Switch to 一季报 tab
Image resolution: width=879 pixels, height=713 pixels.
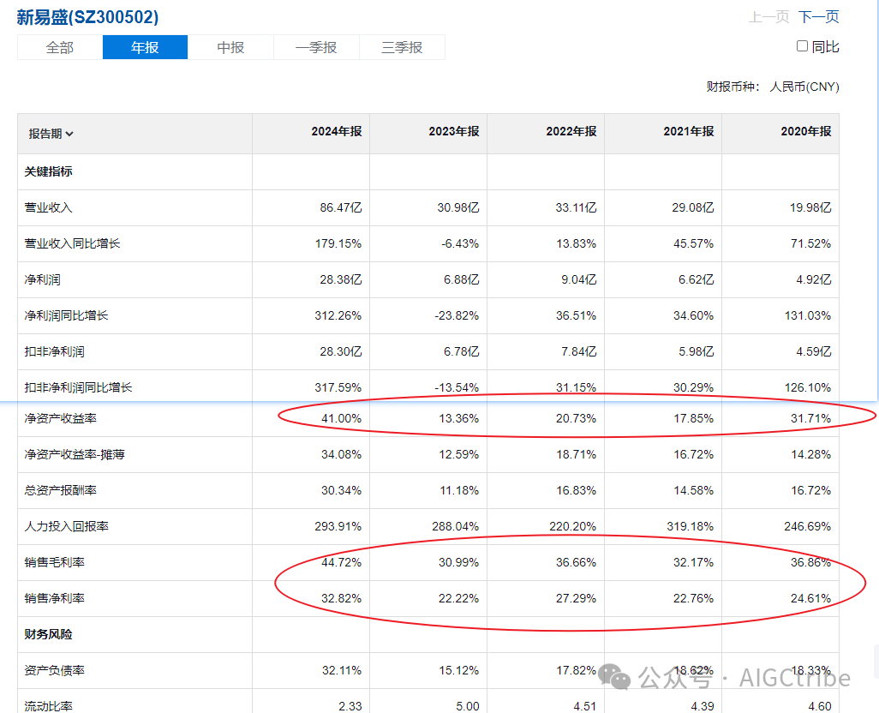coord(316,47)
